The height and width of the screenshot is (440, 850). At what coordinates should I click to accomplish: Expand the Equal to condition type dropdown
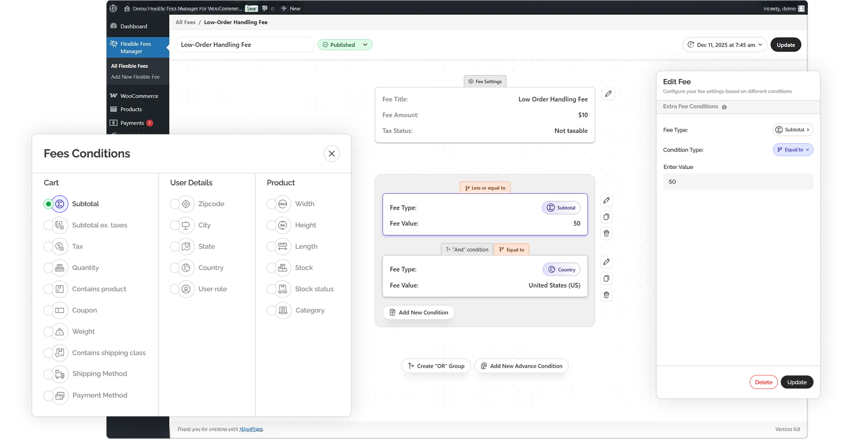tap(793, 150)
